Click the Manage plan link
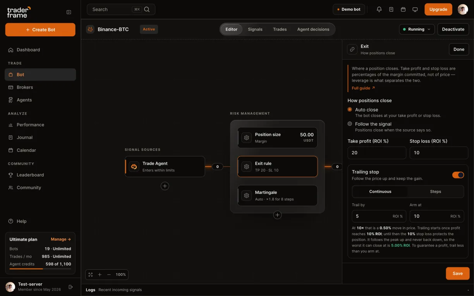Image resolution: width=474 pixels, height=296 pixels. (61, 240)
